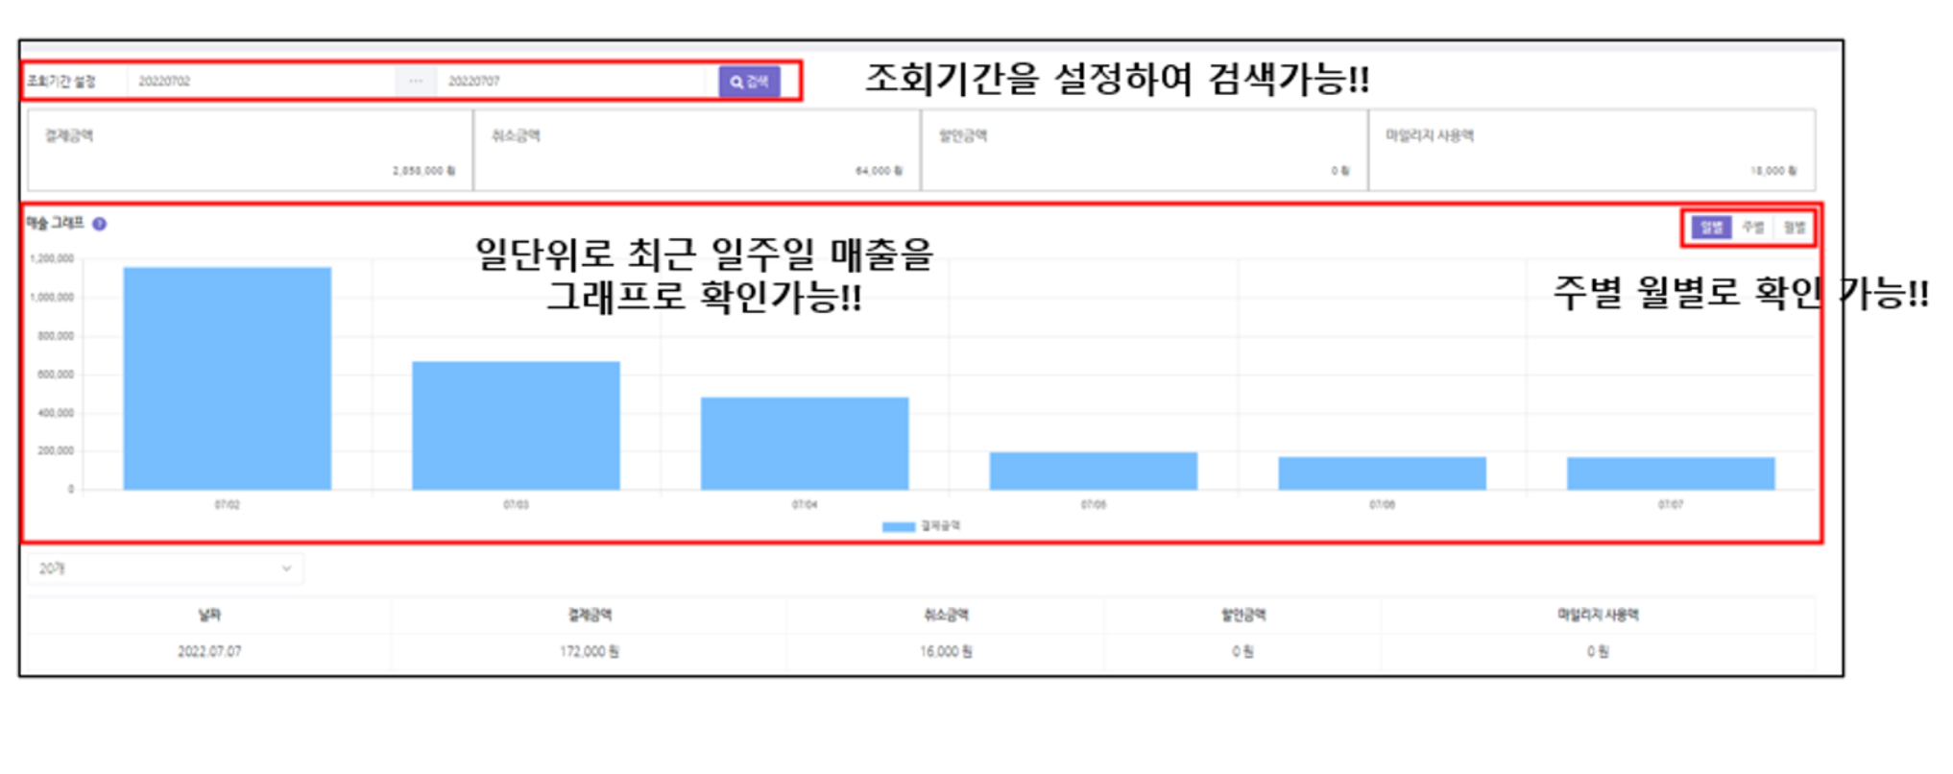Set start date field showing 20220702

261,82
